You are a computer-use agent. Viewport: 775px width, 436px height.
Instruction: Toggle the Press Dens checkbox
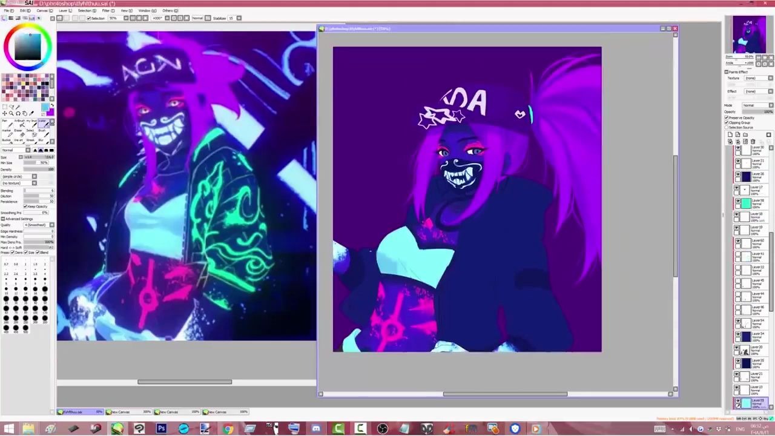pos(13,253)
